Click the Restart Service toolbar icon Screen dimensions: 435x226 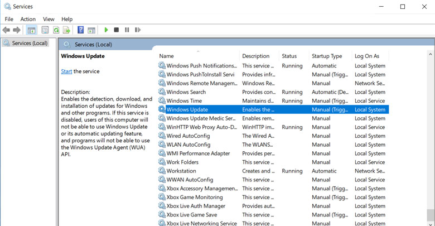pos(138,30)
